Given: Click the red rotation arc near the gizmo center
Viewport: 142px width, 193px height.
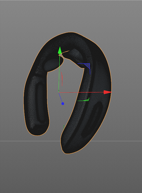Looking at the screenshot, I should [62, 79].
